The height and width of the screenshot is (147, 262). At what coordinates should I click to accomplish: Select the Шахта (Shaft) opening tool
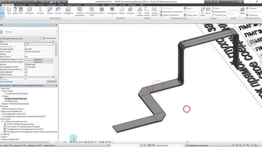(x=208, y=11)
